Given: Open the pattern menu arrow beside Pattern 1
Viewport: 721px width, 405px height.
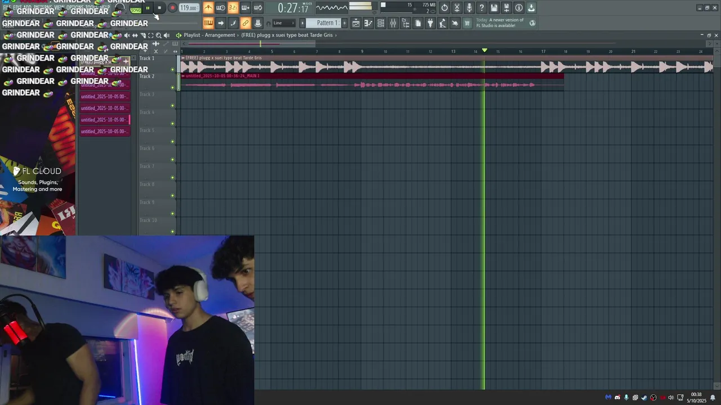Looking at the screenshot, I should (302, 23).
